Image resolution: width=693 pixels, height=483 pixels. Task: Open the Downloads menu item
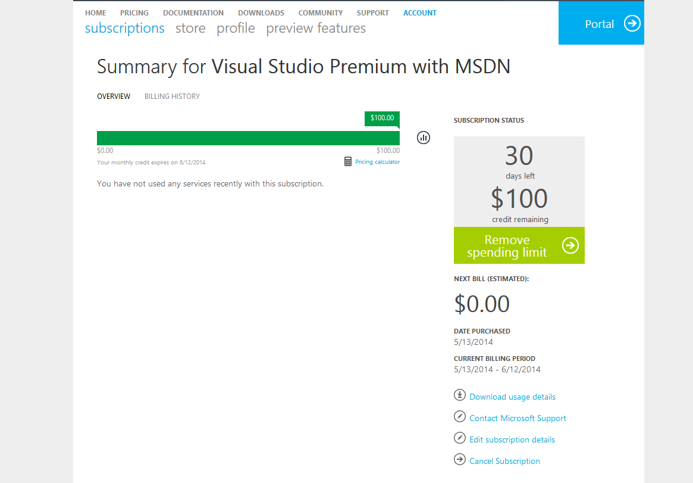[261, 13]
